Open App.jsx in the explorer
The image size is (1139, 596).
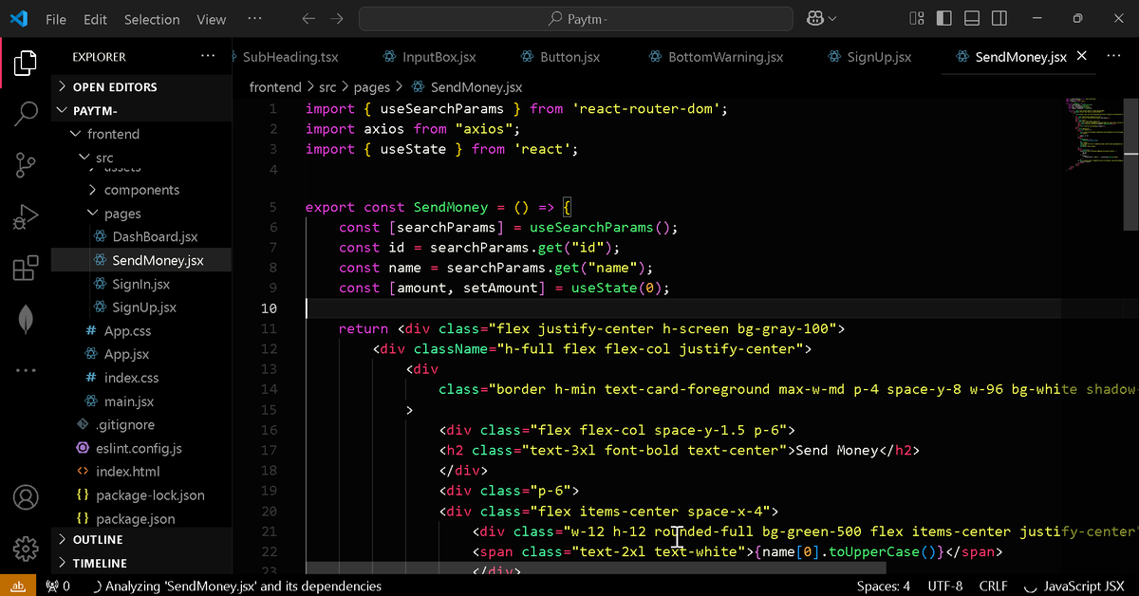coord(140,354)
